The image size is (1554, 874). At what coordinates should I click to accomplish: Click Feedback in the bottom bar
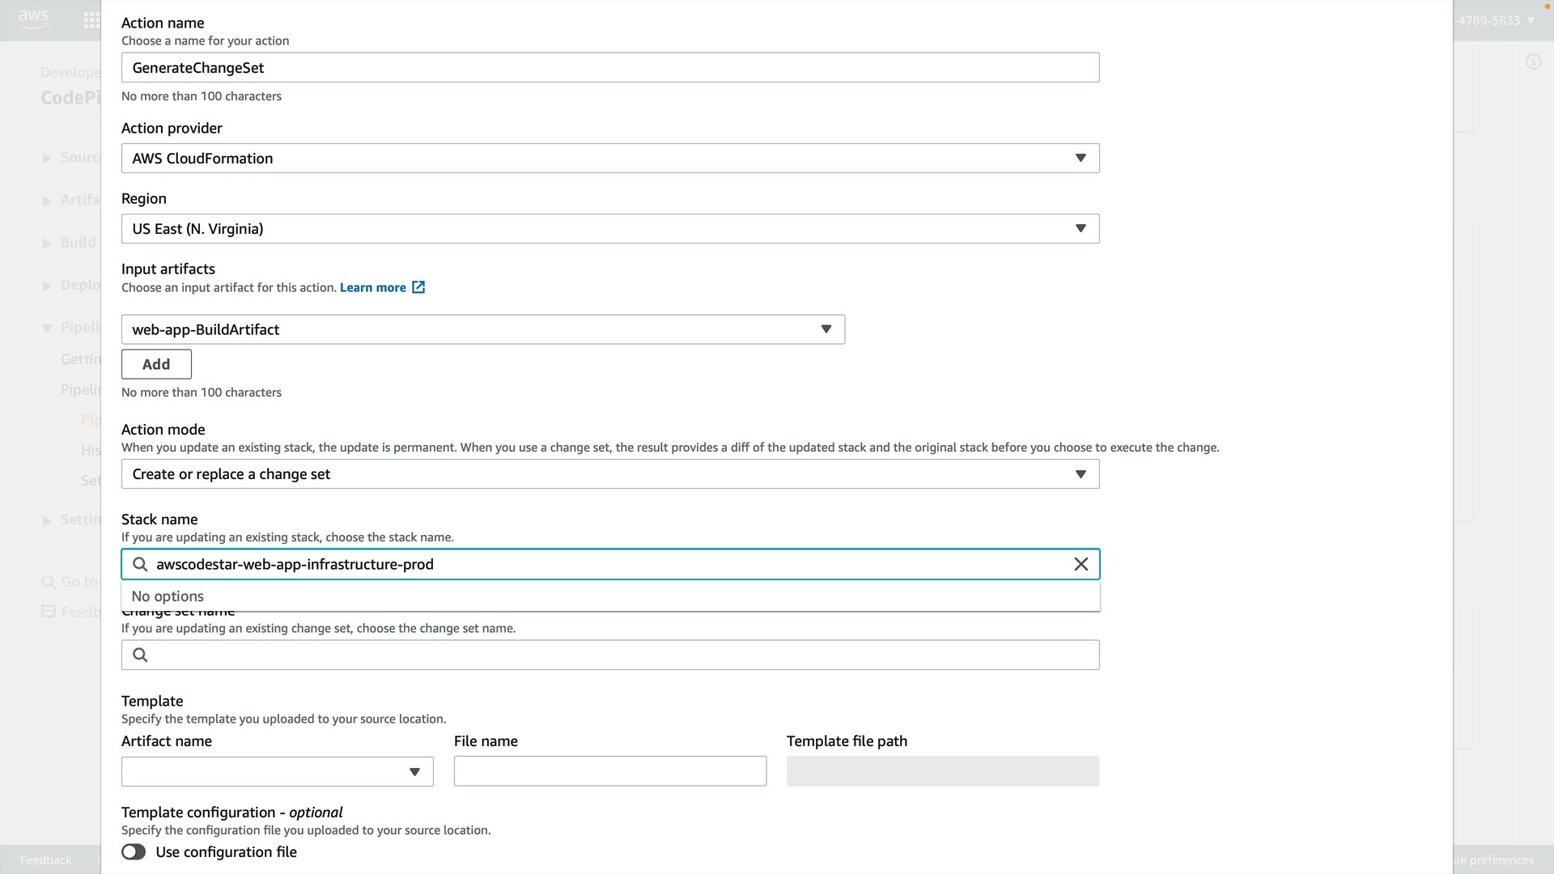[45, 859]
